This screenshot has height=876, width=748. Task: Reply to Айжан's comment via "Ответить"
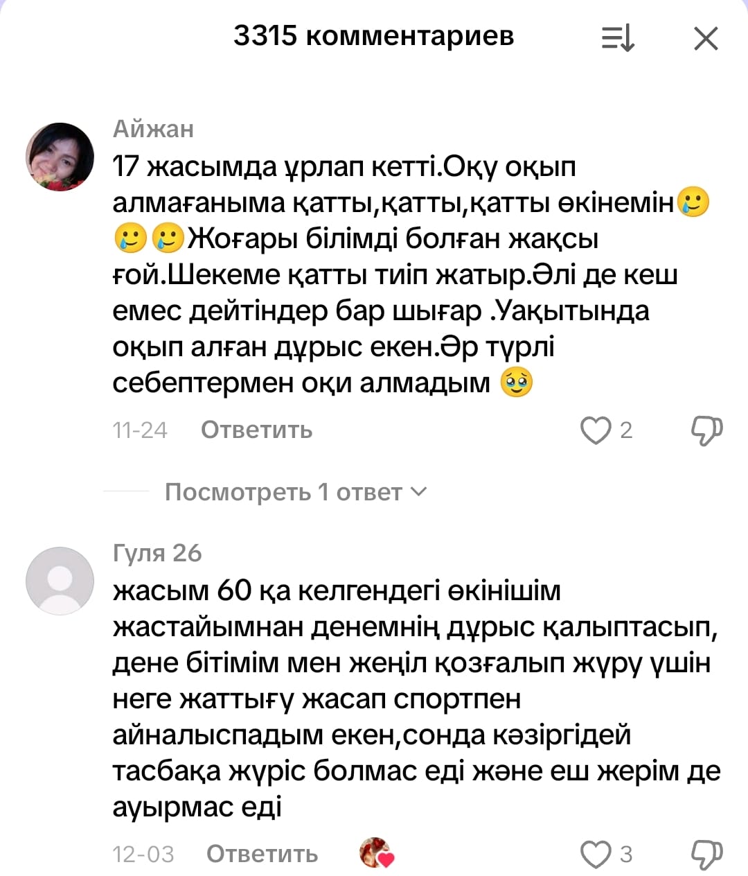256,430
